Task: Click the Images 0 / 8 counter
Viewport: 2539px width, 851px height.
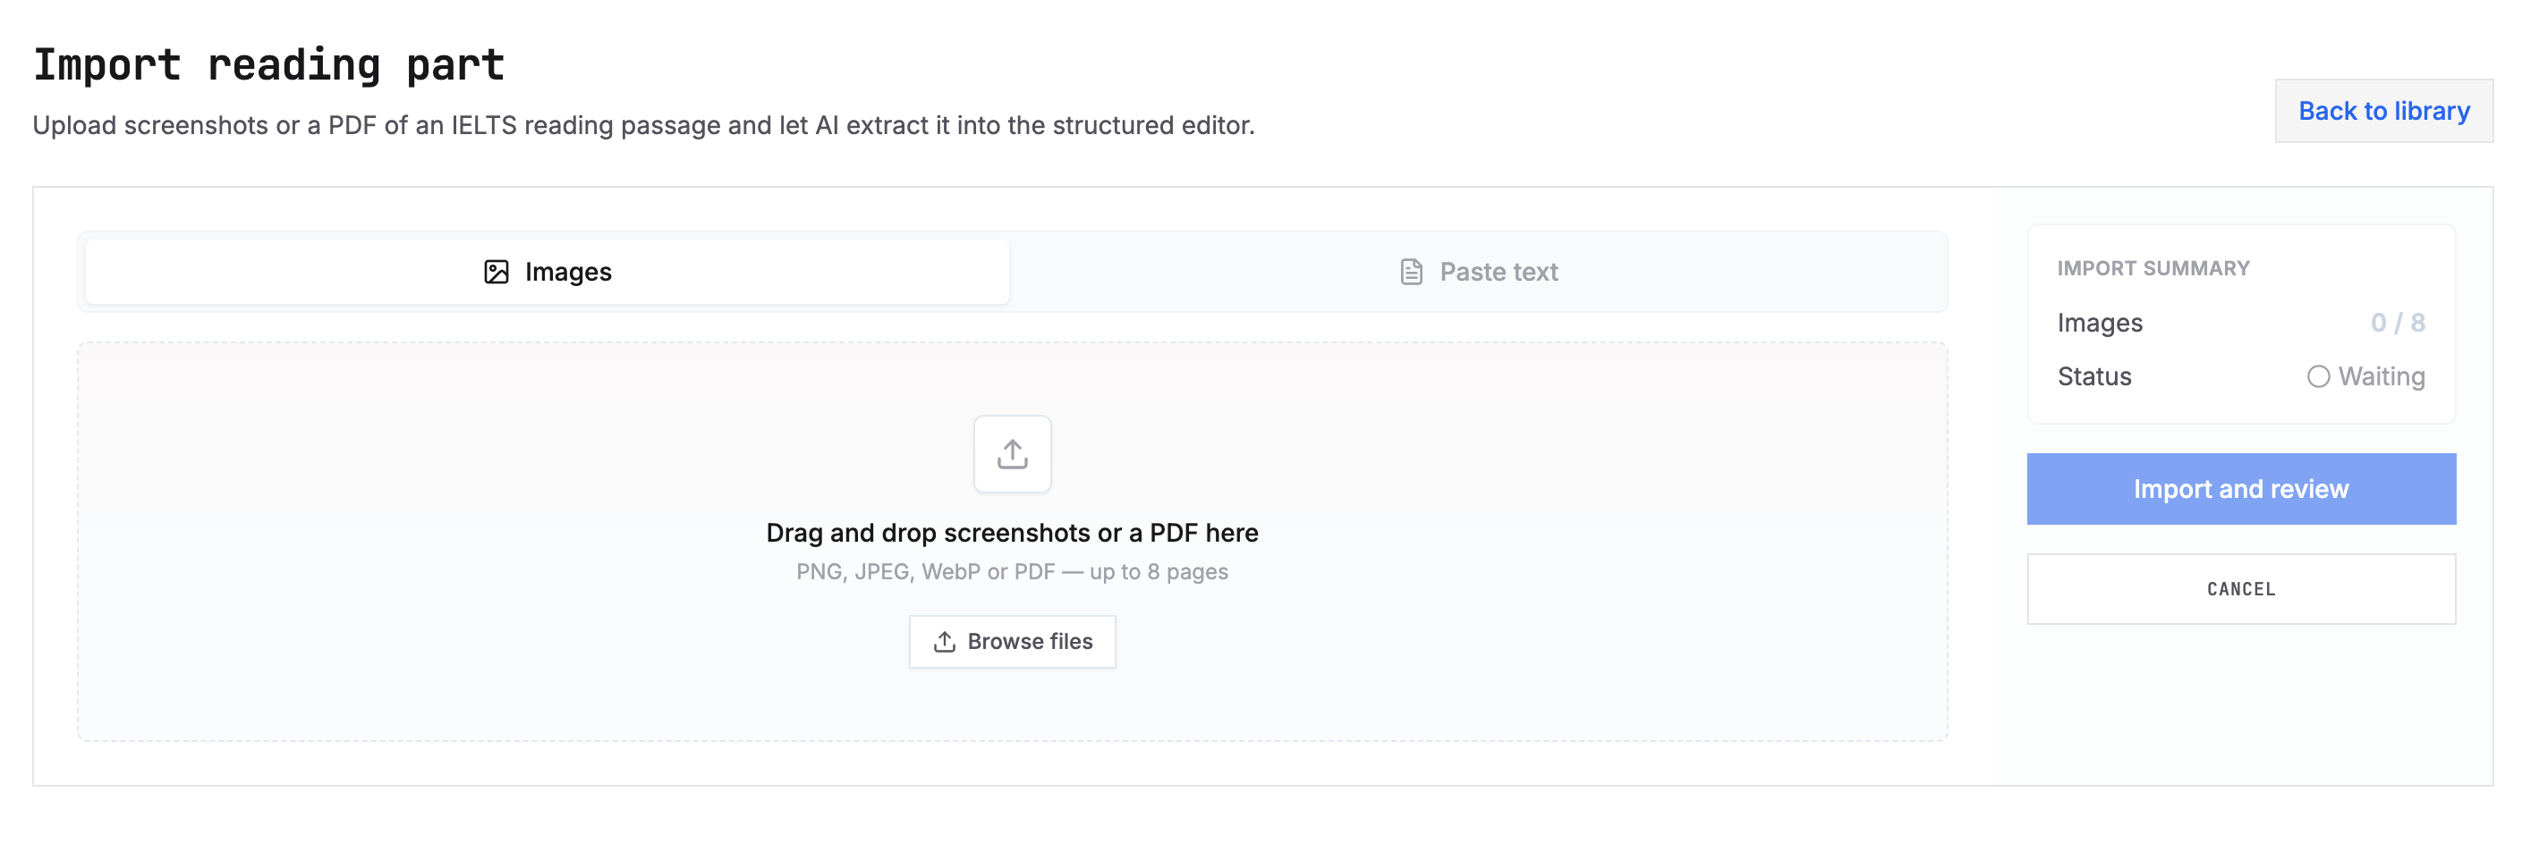Action: 2397,323
